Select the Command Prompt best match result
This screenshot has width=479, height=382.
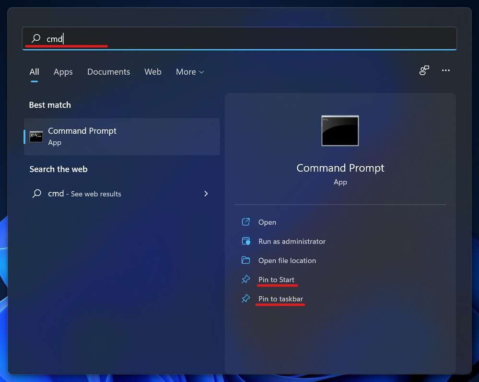tap(122, 137)
